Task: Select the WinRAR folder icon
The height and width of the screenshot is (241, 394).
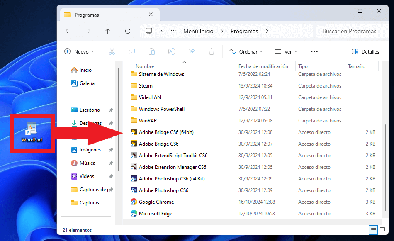Action: tap(134, 120)
